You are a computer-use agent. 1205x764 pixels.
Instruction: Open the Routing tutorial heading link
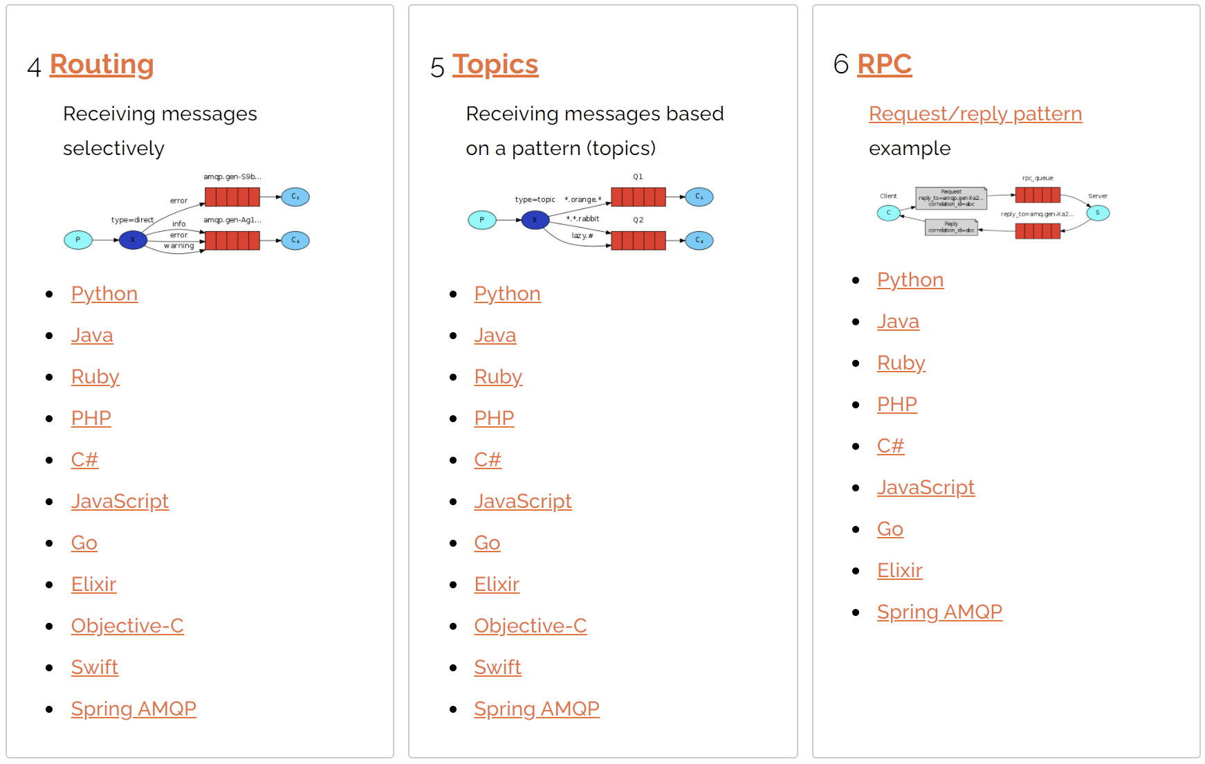(x=102, y=64)
